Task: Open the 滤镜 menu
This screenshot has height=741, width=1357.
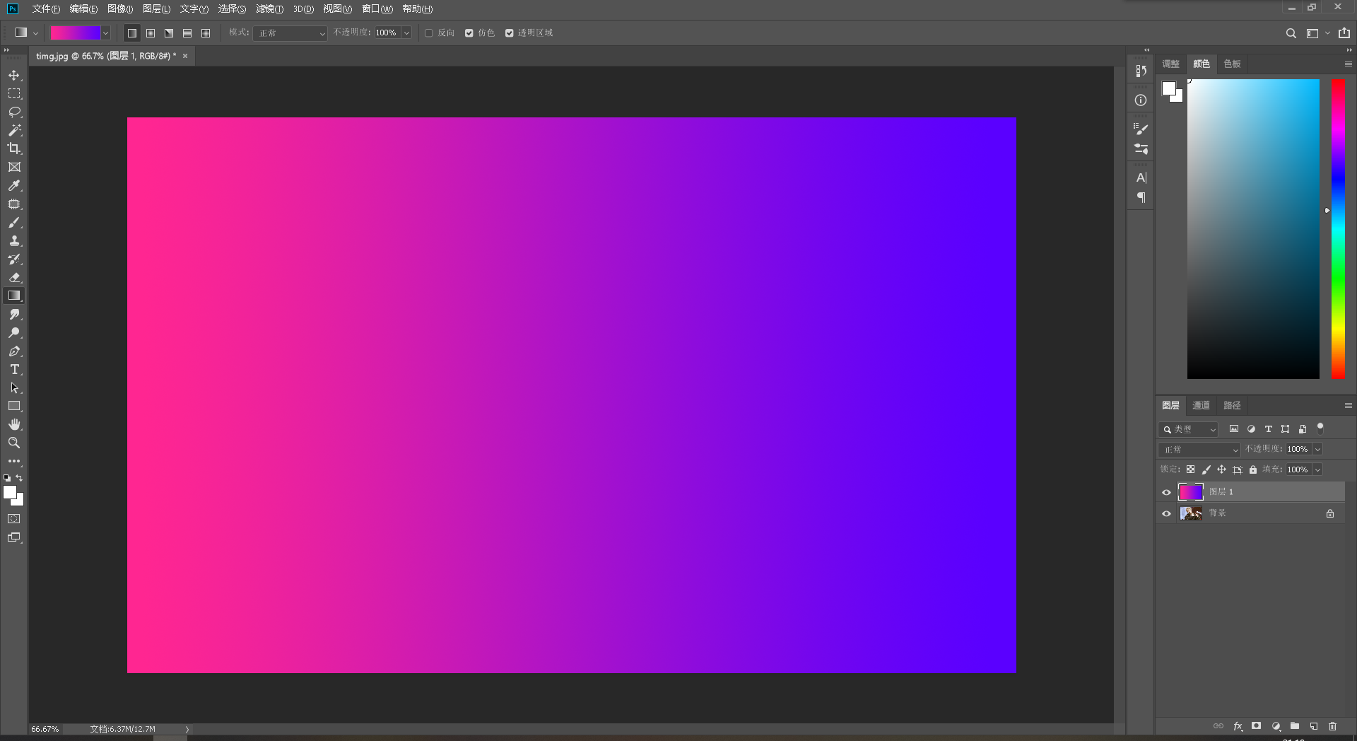Action: click(268, 9)
